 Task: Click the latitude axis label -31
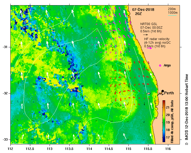tap(5, 47)
